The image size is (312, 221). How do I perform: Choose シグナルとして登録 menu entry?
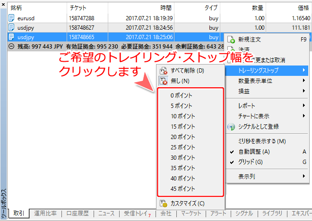click(267, 127)
